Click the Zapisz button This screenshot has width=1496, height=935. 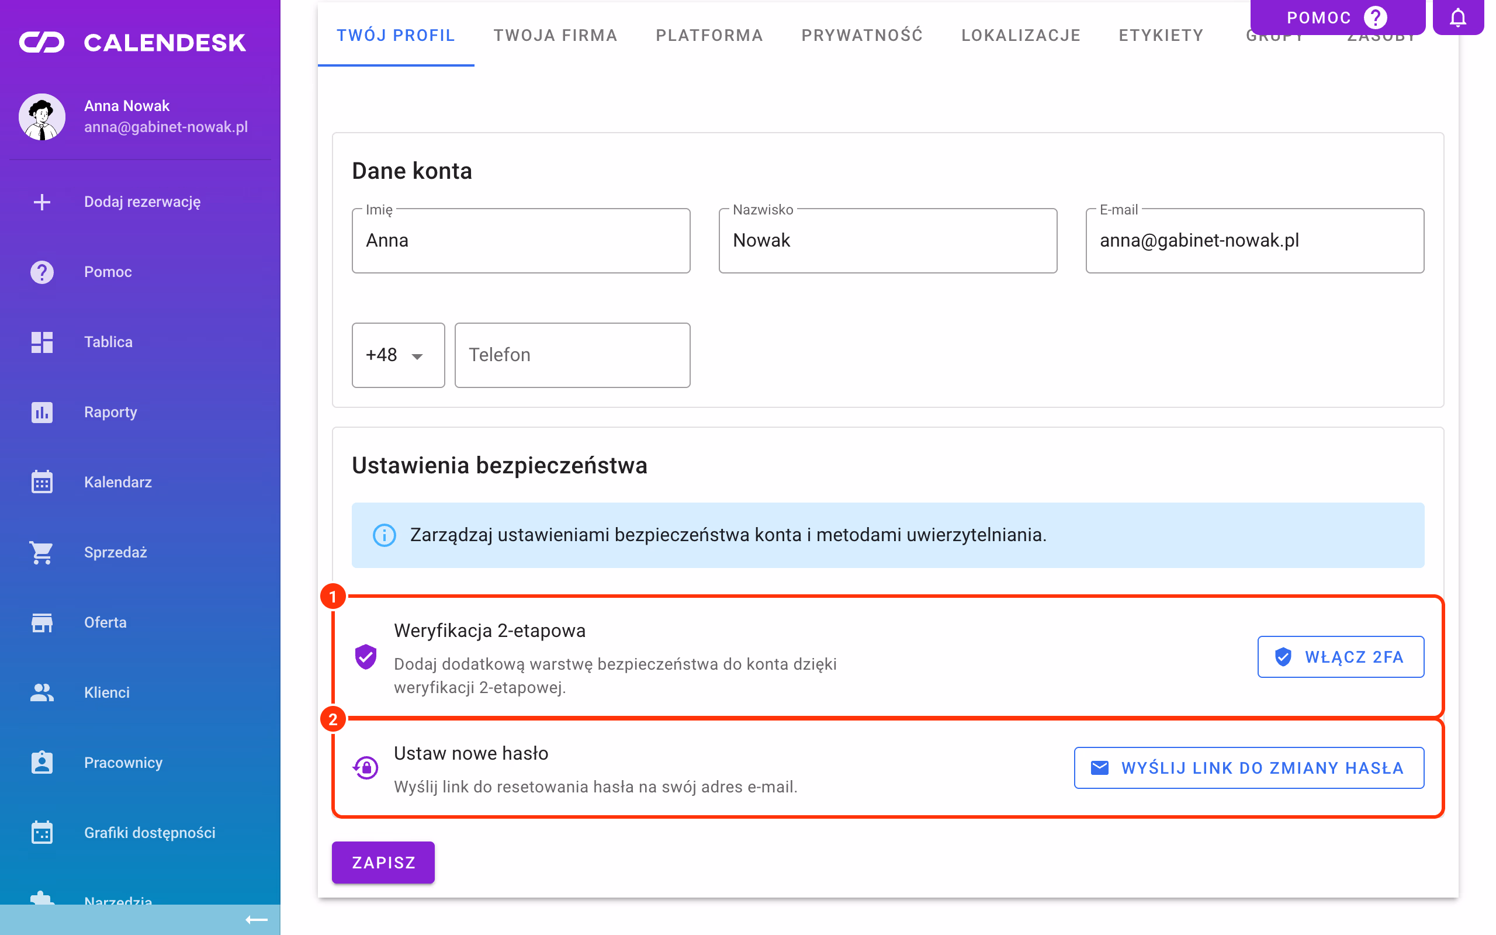(383, 862)
